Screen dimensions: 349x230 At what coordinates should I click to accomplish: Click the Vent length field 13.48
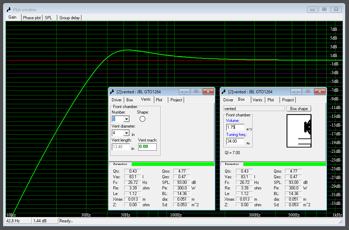(x=121, y=147)
